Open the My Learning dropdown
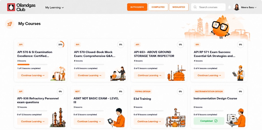Screen dimensions: 262x130 pos(54,7)
